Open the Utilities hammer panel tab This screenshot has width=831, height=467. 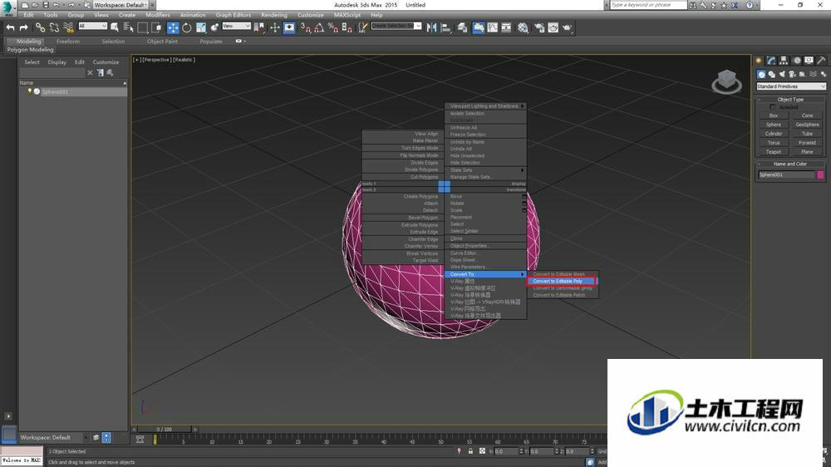[821, 61]
